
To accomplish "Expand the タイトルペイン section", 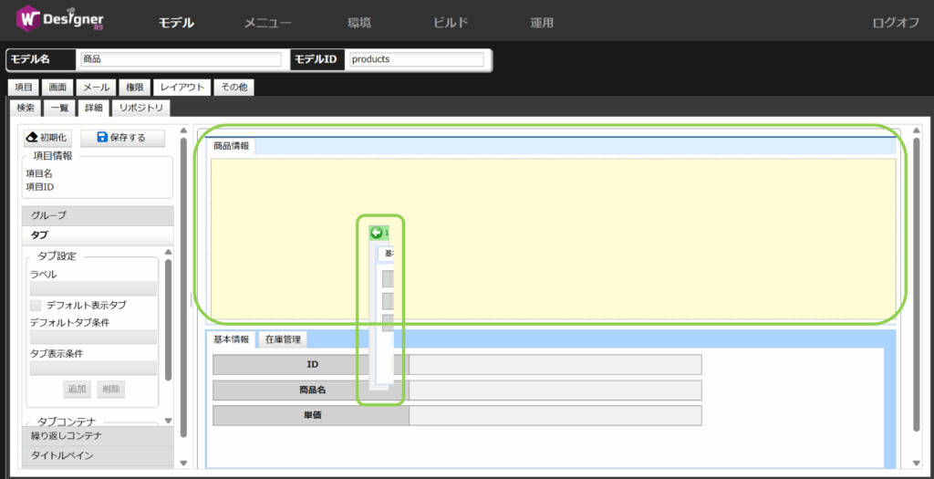I will (97, 455).
